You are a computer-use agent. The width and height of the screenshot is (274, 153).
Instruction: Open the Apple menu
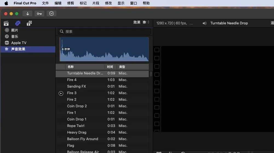[6, 3]
